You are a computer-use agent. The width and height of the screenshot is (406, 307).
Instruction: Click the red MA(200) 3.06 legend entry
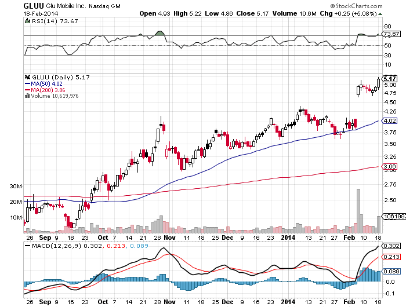point(45,90)
